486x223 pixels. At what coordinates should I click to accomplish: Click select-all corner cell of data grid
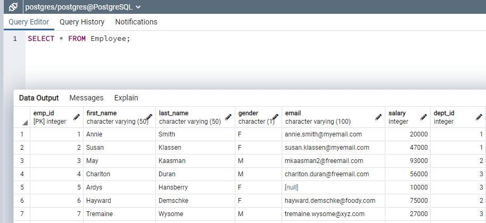pyautogui.click(x=22, y=117)
